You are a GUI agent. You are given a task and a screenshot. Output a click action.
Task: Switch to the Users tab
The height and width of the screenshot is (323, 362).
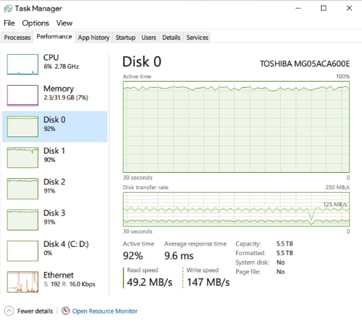click(x=148, y=38)
